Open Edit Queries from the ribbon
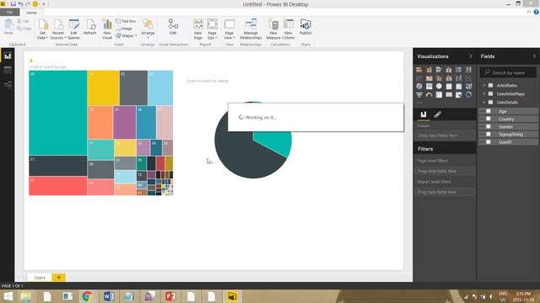This screenshot has width=540, height=303. [73, 29]
